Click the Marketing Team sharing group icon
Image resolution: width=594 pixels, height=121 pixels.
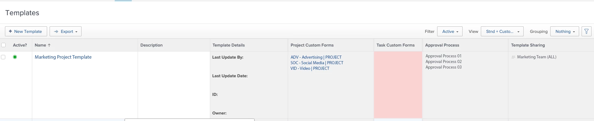pyautogui.click(x=513, y=57)
